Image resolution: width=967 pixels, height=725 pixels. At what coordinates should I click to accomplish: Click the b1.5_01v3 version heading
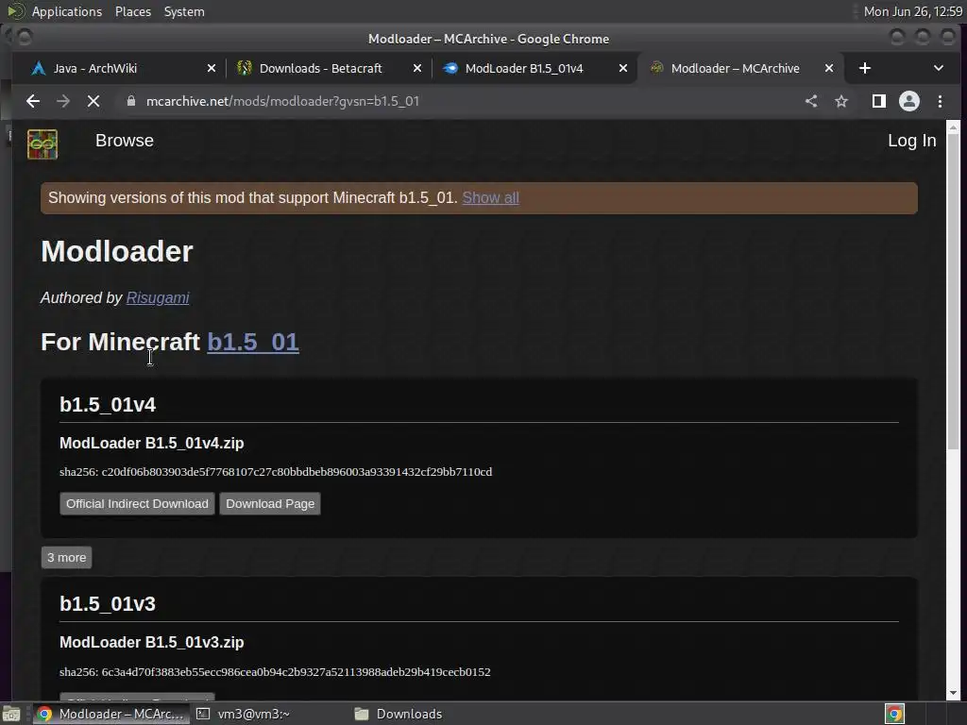(108, 603)
